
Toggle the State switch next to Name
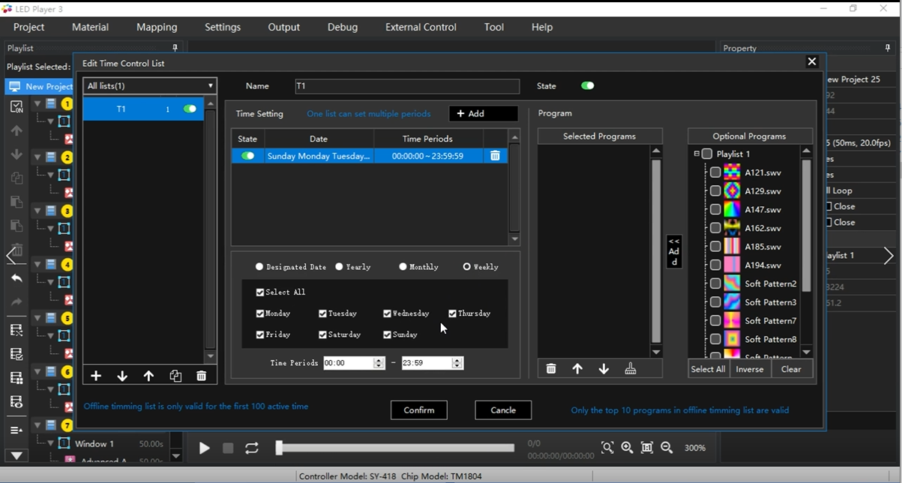point(587,85)
